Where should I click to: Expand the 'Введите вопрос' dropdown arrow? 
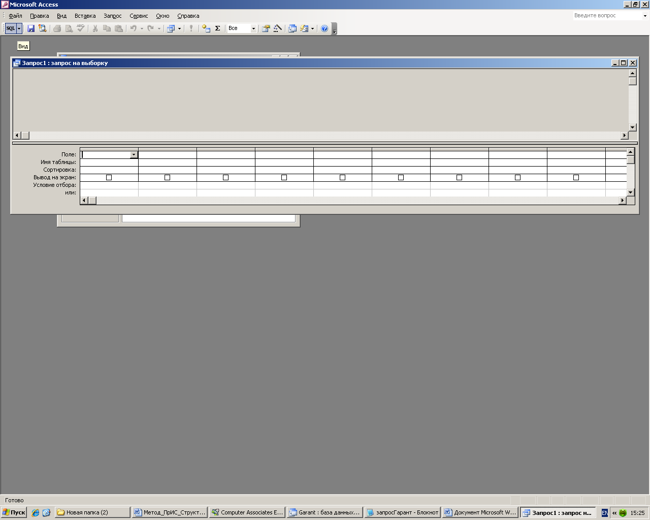pos(645,16)
